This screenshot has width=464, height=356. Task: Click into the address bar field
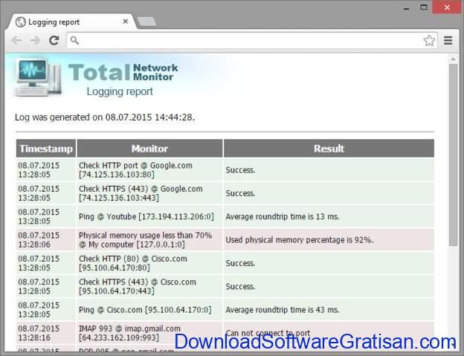(252, 41)
